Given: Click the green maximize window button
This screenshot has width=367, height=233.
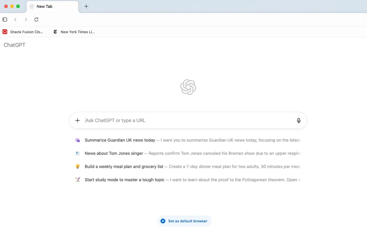Looking at the screenshot, I should (18, 6).
